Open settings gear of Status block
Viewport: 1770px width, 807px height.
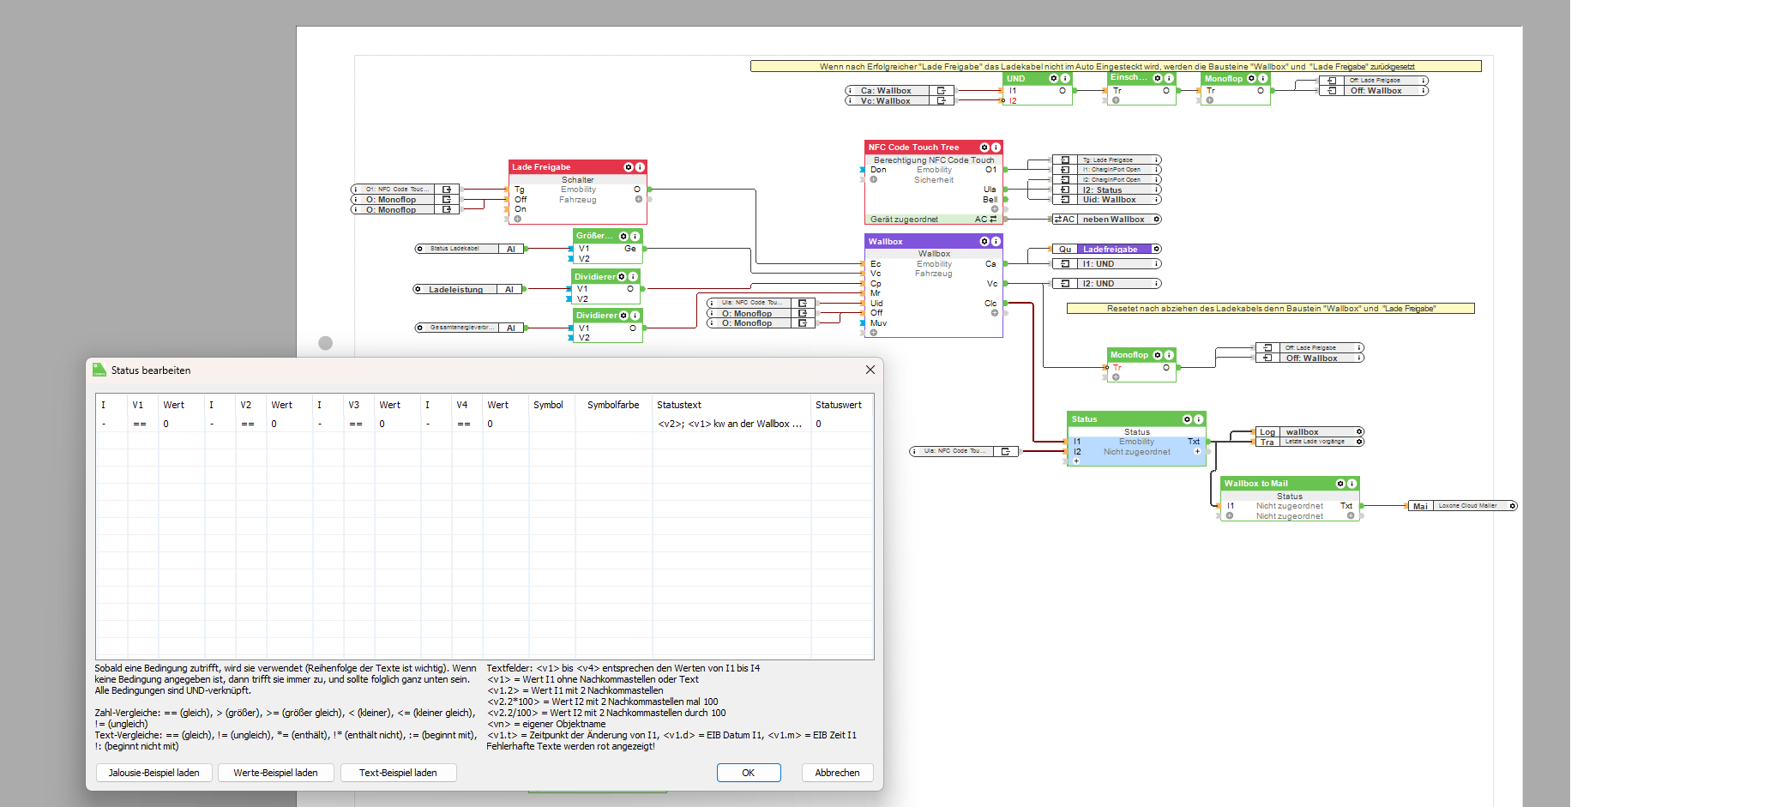pyautogui.click(x=1188, y=419)
